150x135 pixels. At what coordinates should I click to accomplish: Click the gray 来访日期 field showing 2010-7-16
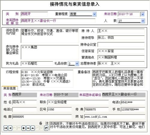point(66,95)
